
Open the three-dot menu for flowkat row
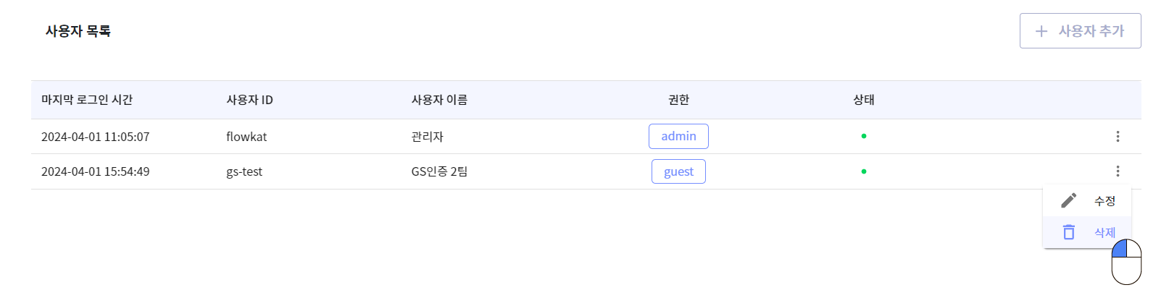coord(1118,136)
